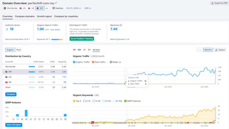This screenshot has height=129, width=229.
Task: Toggle SERP Features checkbox
Action: (125, 101)
